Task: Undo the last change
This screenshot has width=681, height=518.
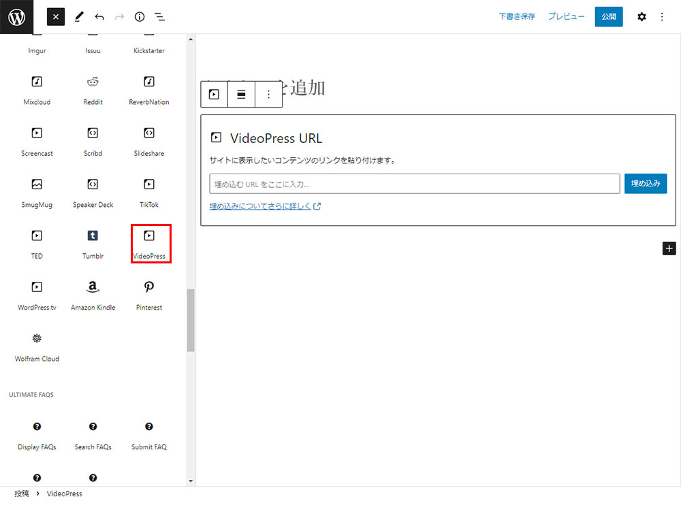Action: coord(99,17)
